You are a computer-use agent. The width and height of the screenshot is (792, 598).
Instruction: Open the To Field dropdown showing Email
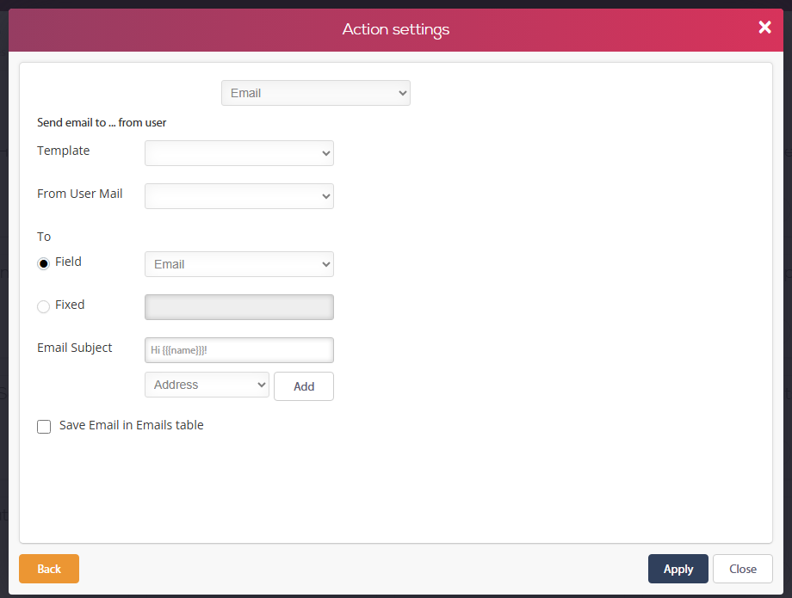[x=239, y=264]
